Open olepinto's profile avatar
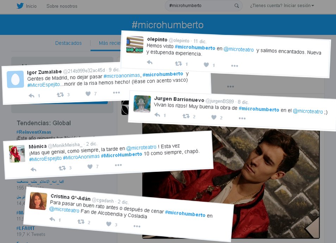336x243 pixels. click(135, 45)
